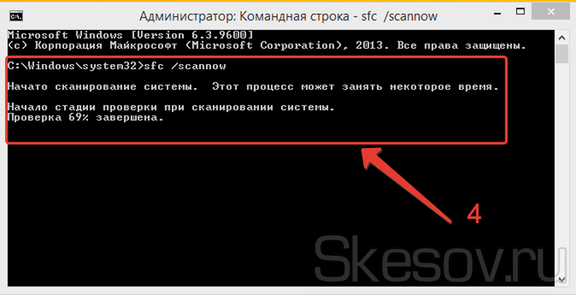Image resolution: width=576 pixels, height=295 pixels.
Task: Maximize the Command Prompt window
Action: [521, 12]
